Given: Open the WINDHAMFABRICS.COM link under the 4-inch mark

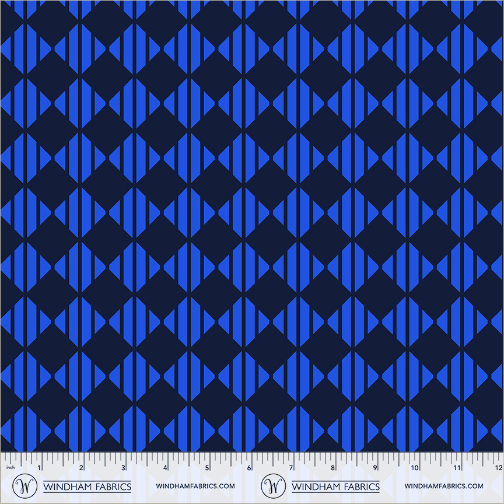Looking at the screenshot, I should [195, 486].
